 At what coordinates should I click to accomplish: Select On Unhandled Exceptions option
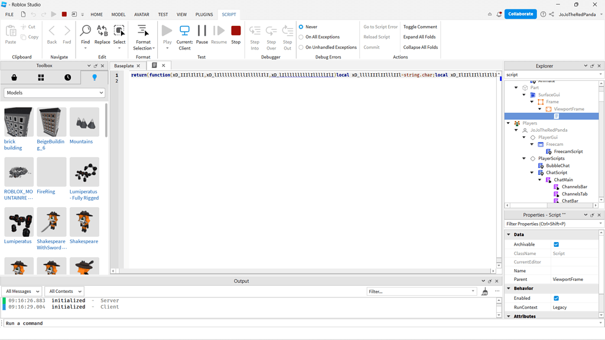click(301, 47)
